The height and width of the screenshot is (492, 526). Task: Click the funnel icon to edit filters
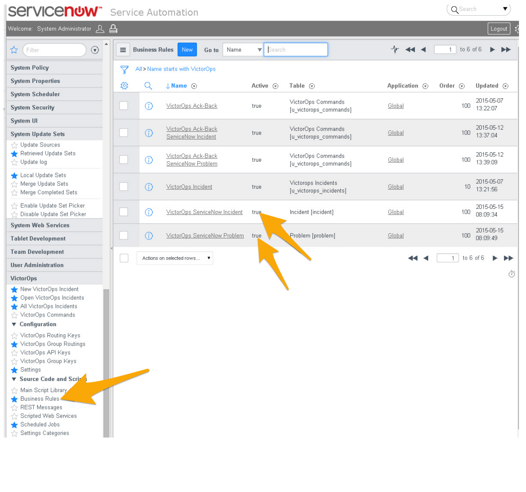[x=125, y=69]
